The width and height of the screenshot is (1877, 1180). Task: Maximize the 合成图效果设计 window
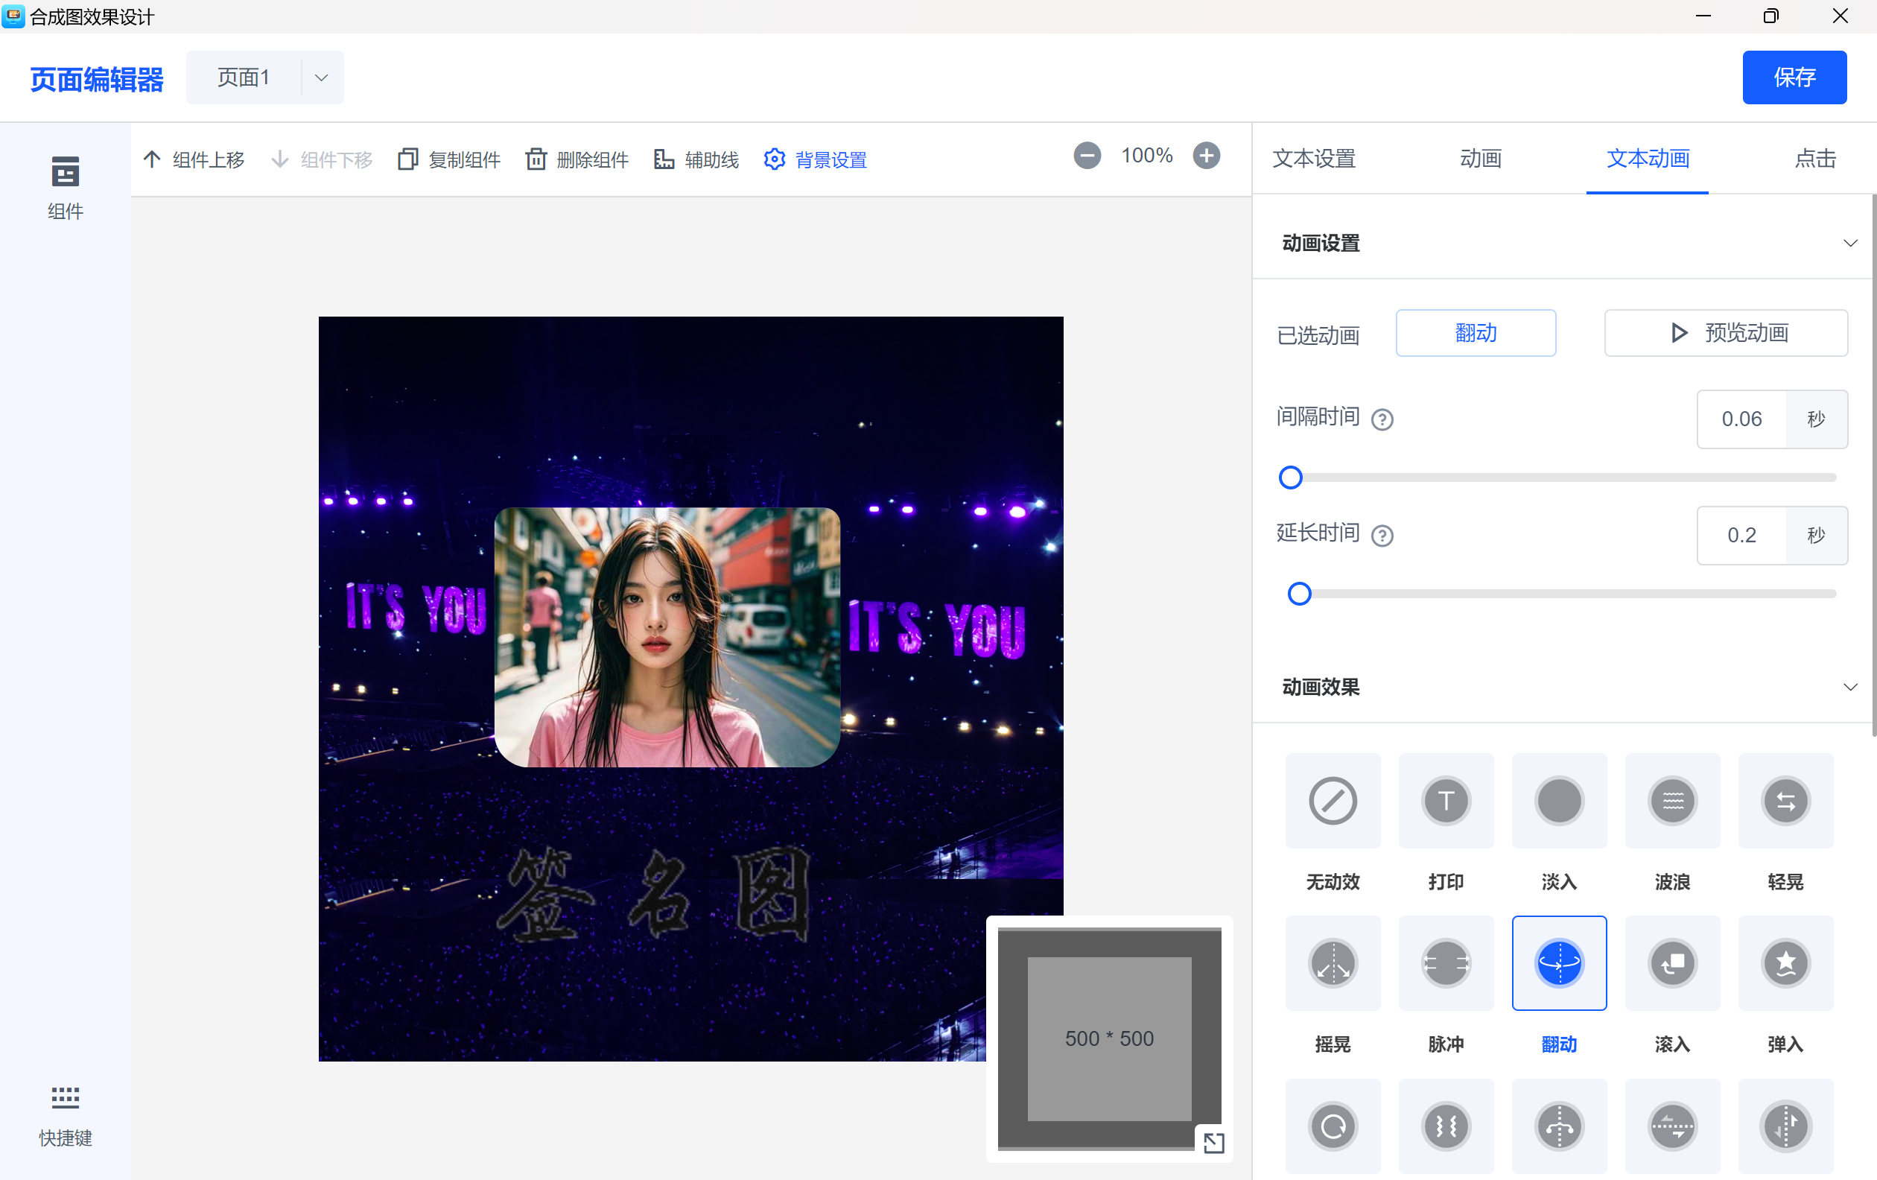[x=1771, y=16]
